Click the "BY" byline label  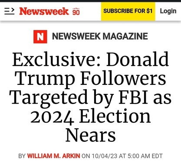tap(22, 156)
